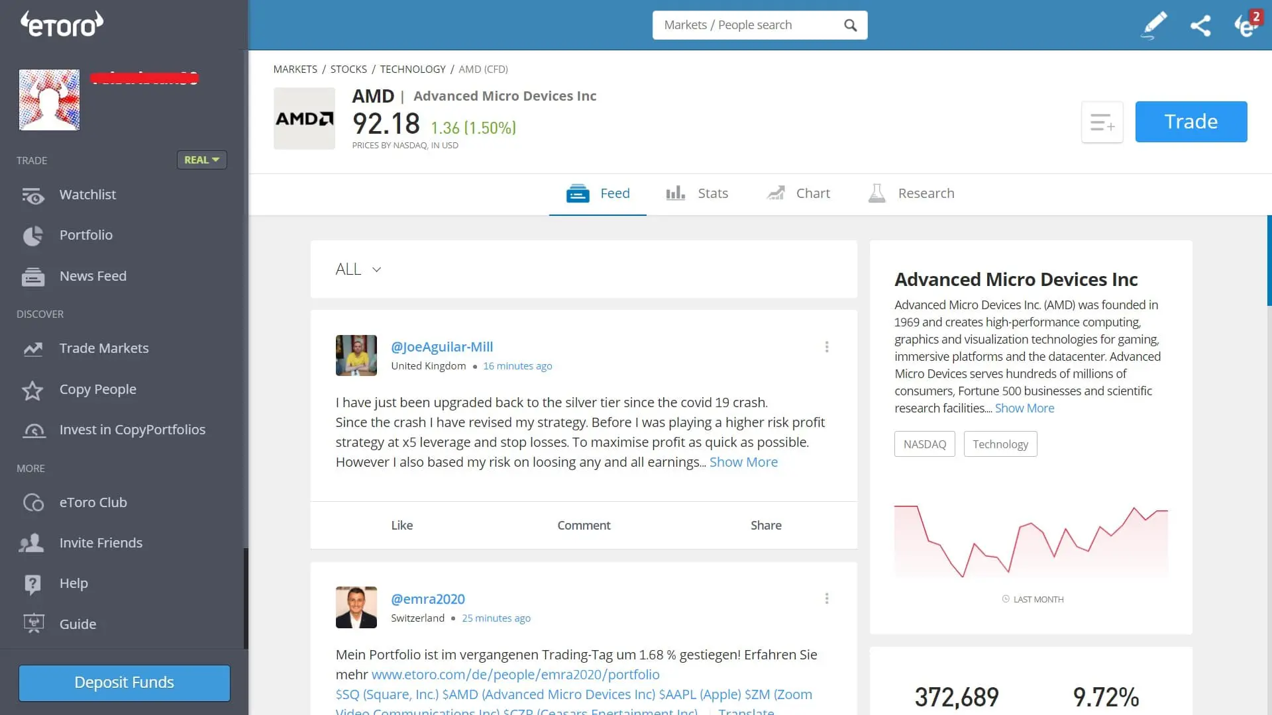This screenshot has height=715, width=1272.
Task: Click the Copy People star icon
Action: pos(33,391)
